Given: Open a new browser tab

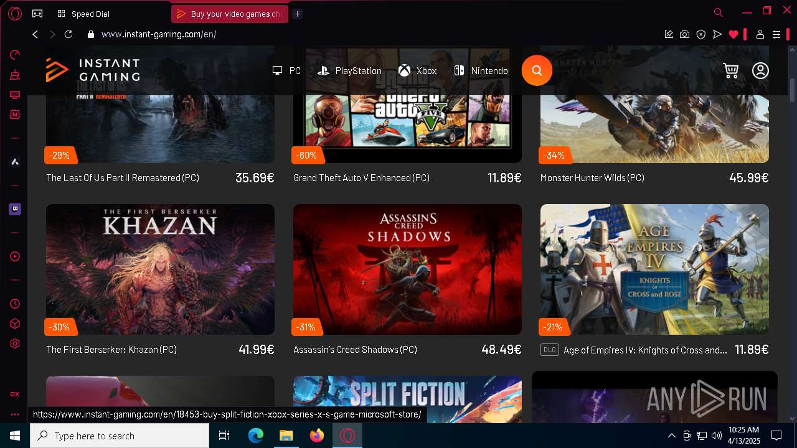Looking at the screenshot, I should tap(298, 14).
